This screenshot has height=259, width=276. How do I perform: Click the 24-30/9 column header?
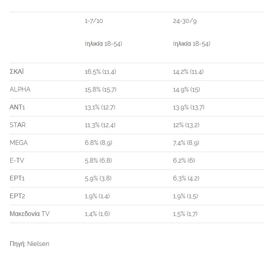click(x=185, y=21)
